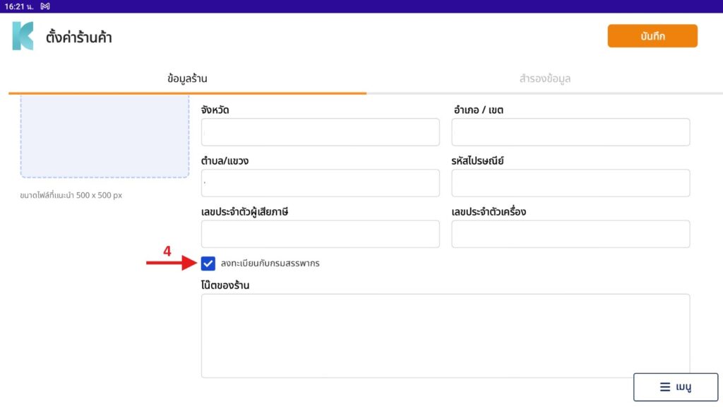This screenshot has width=723, height=407.
Task: Tap the Gmail notification icon in status bar
Action: point(45,6)
